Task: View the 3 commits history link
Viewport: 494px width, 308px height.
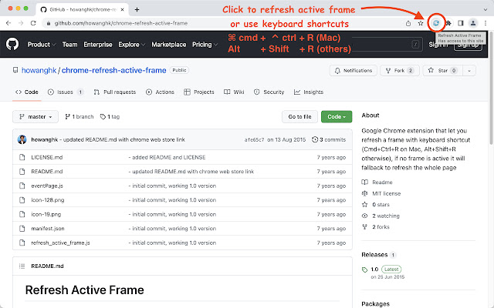Action: pos(329,139)
